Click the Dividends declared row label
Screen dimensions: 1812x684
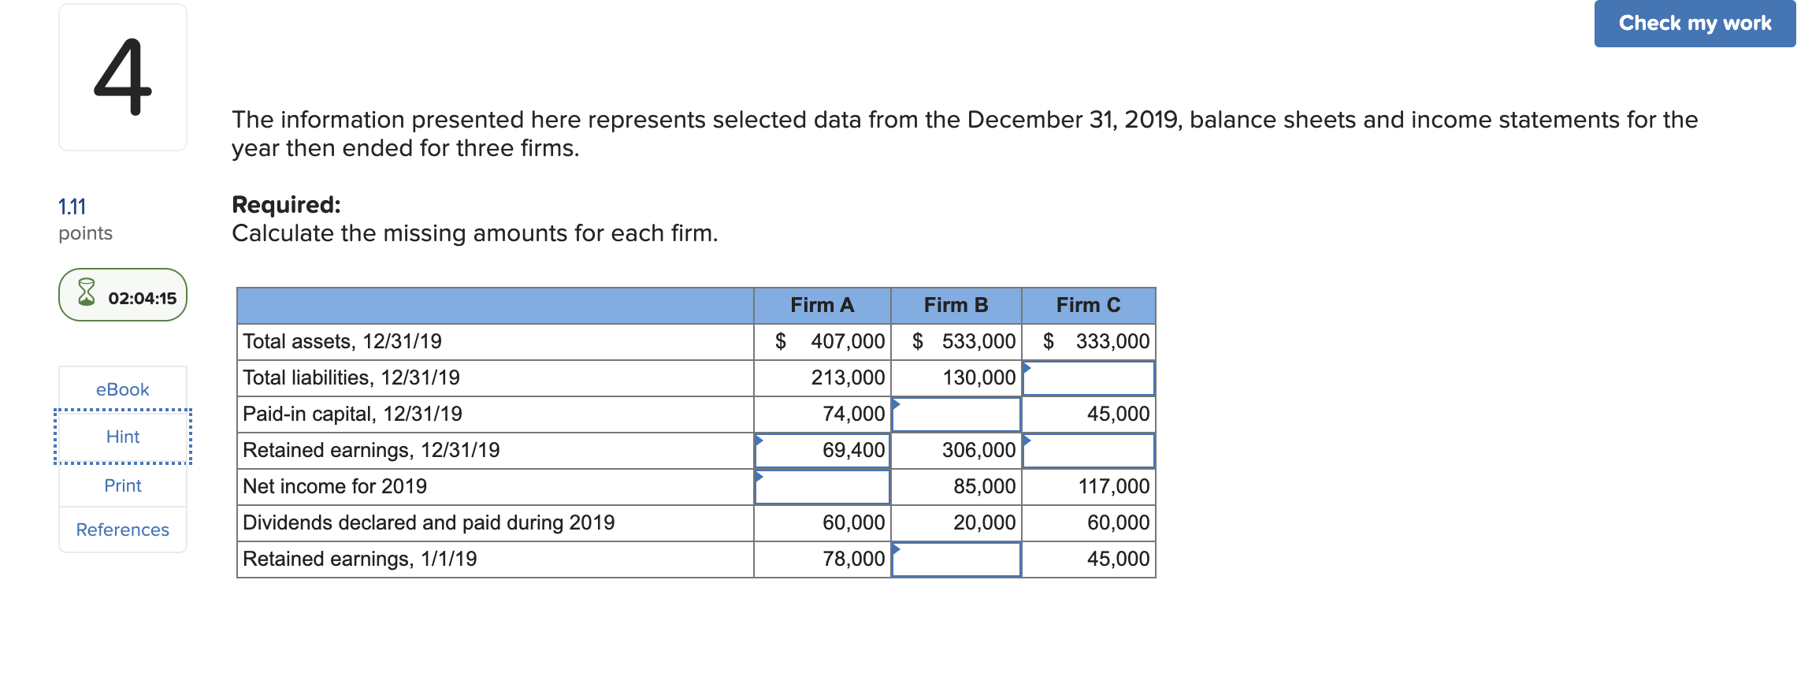pos(429,523)
